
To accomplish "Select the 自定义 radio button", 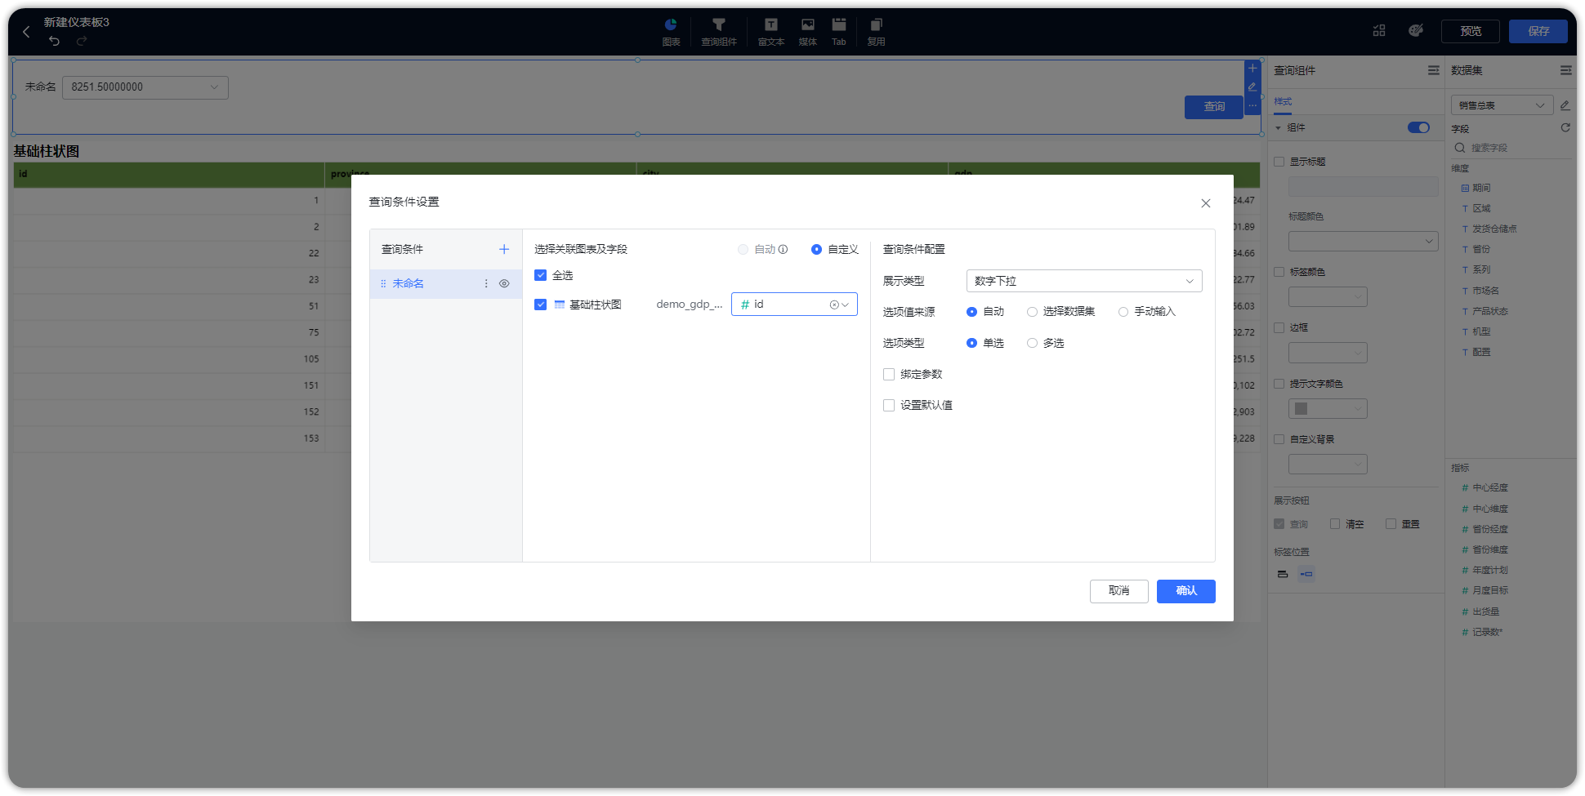I will click(816, 250).
